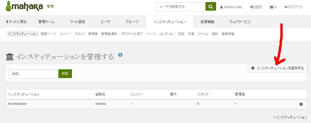Screen dimensions: 311x123
Task: Open the サイト設定 menu
Action: 78,22
